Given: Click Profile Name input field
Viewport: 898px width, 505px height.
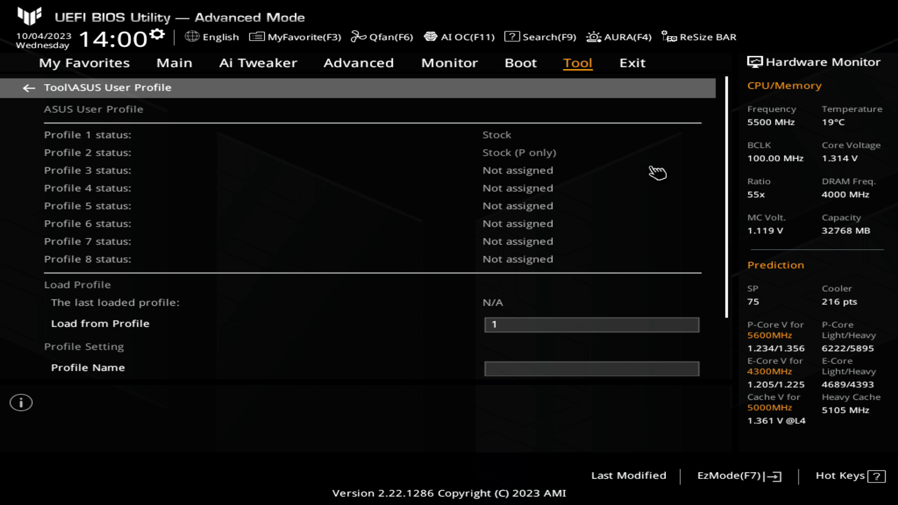Looking at the screenshot, I should pyautogui.click(x=591, y=368).
